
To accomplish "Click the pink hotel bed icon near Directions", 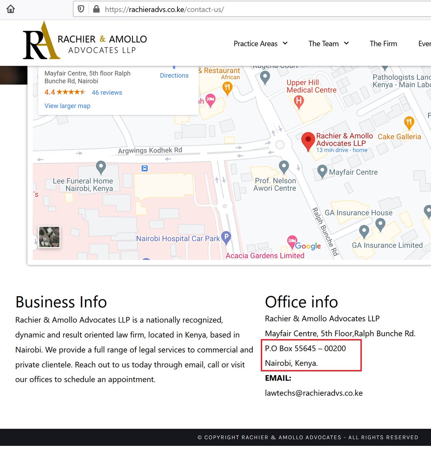I will point(210,101).
